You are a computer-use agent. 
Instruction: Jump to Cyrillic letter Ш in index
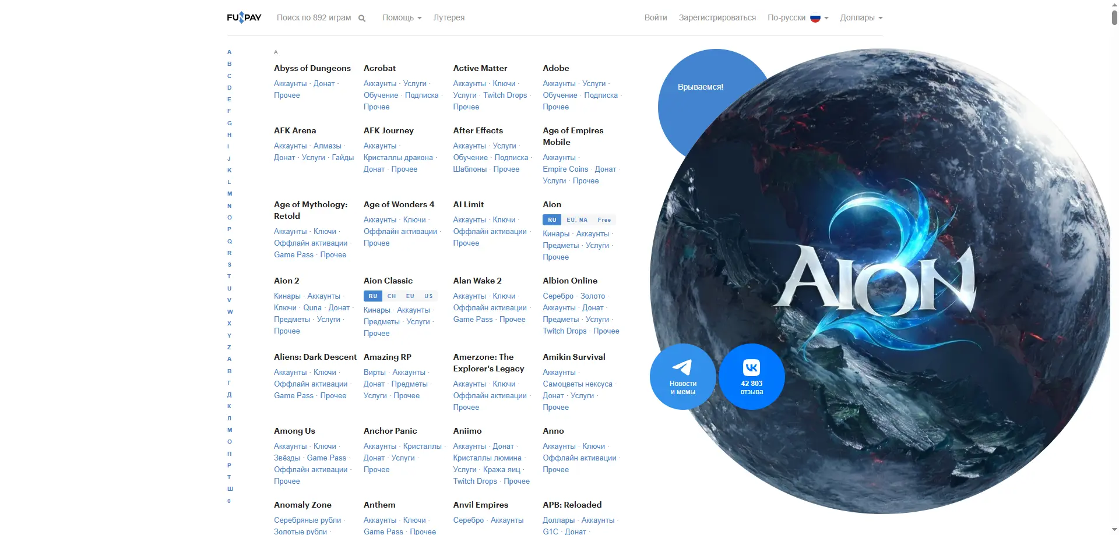[x=230, y=488]
